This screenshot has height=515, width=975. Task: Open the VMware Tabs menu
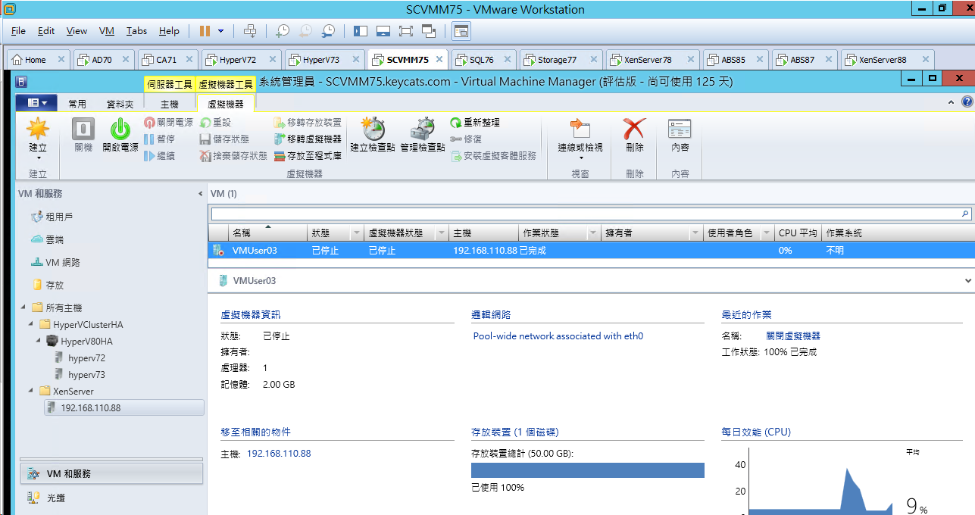tap(137, 31)
